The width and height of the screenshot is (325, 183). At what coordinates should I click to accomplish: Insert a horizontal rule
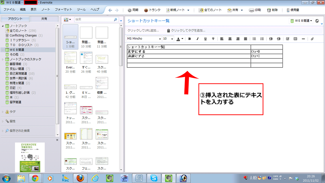point(303,39)
